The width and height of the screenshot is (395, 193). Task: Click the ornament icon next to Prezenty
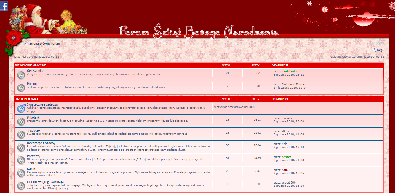point(21,160)
